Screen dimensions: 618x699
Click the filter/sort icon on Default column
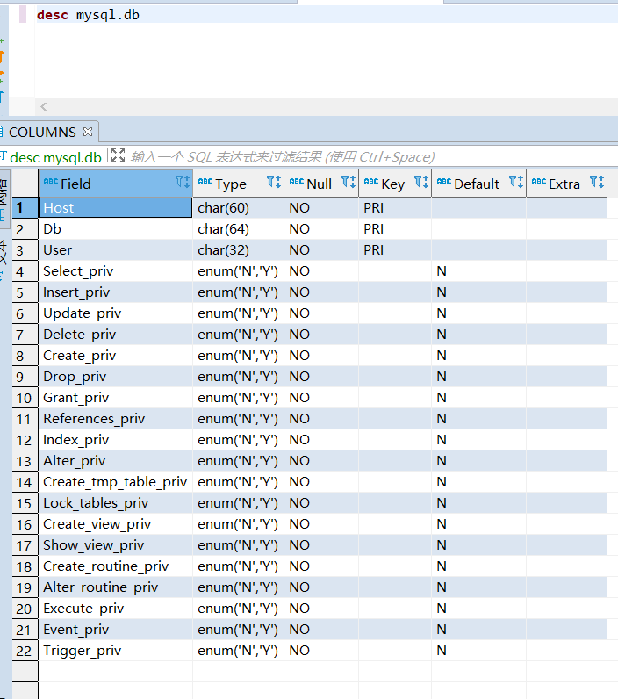(x=516, y=183)
